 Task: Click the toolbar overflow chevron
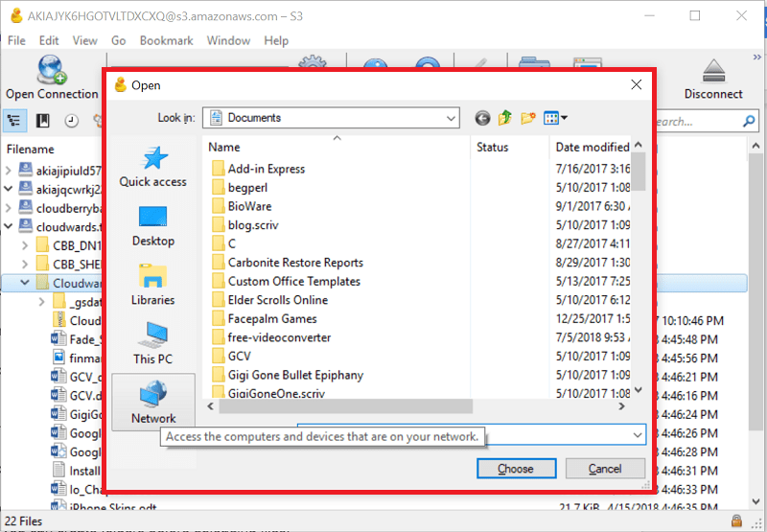(x=756, y=58)
